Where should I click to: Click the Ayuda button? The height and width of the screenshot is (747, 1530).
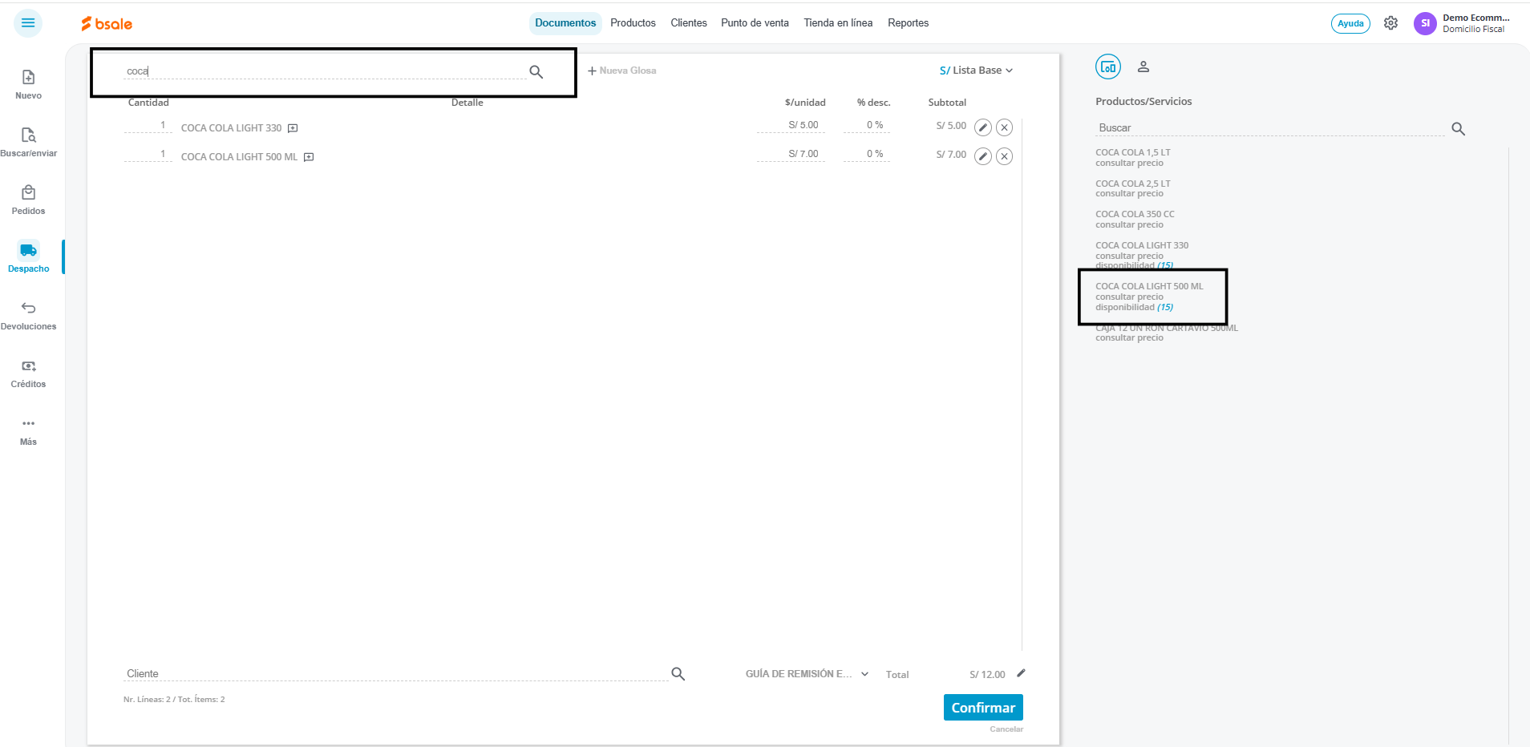1350,23
